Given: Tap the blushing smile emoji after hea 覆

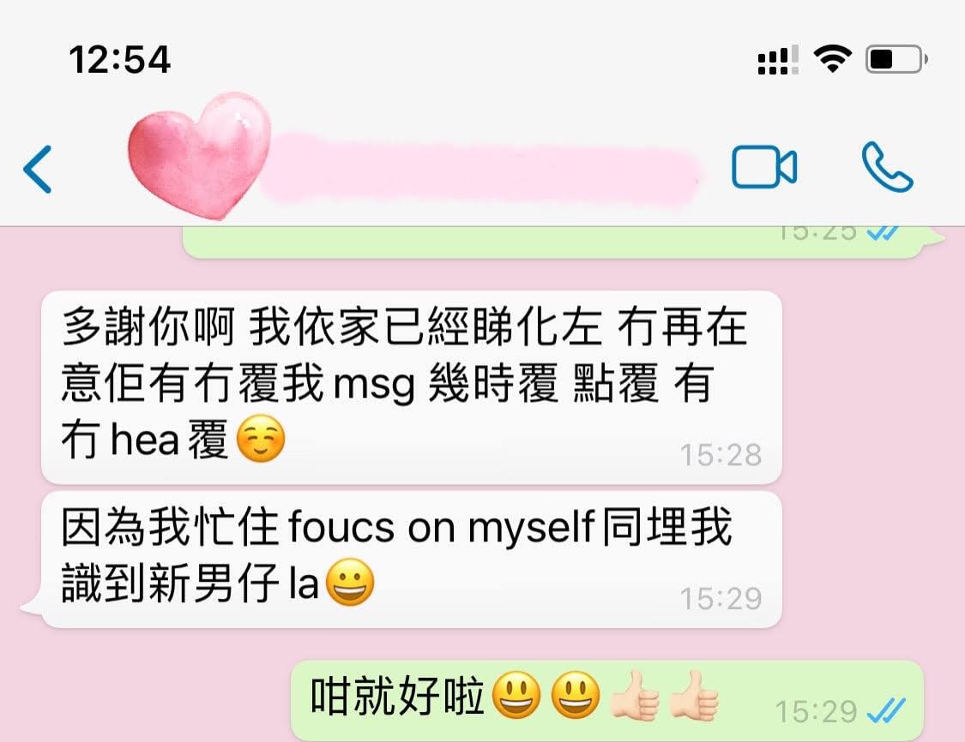Looking at the screenshot, I should 261,439.
